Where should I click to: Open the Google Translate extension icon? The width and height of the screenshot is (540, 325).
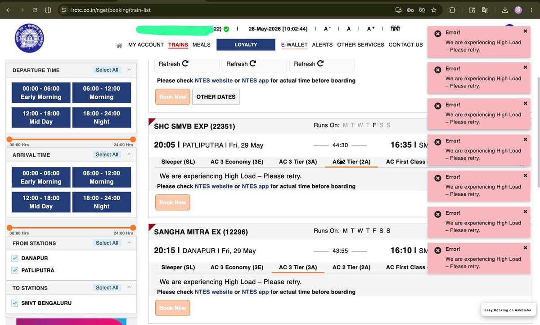pyautogui.click(x=485, y=10)
